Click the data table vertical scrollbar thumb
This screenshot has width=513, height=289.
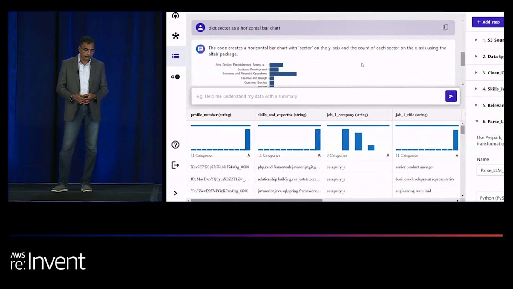[463, 130]
